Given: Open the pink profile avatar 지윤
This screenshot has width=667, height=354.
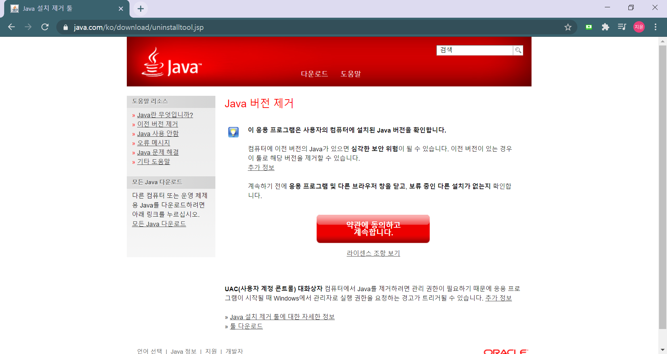Looking at the screenshot, I should pyautogui.click(x=639, y=27).
